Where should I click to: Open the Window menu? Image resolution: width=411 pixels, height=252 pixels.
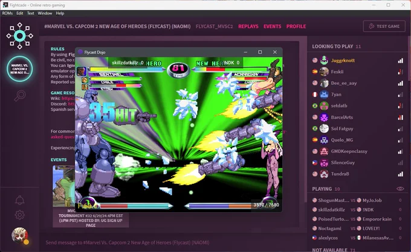[45, 13]
